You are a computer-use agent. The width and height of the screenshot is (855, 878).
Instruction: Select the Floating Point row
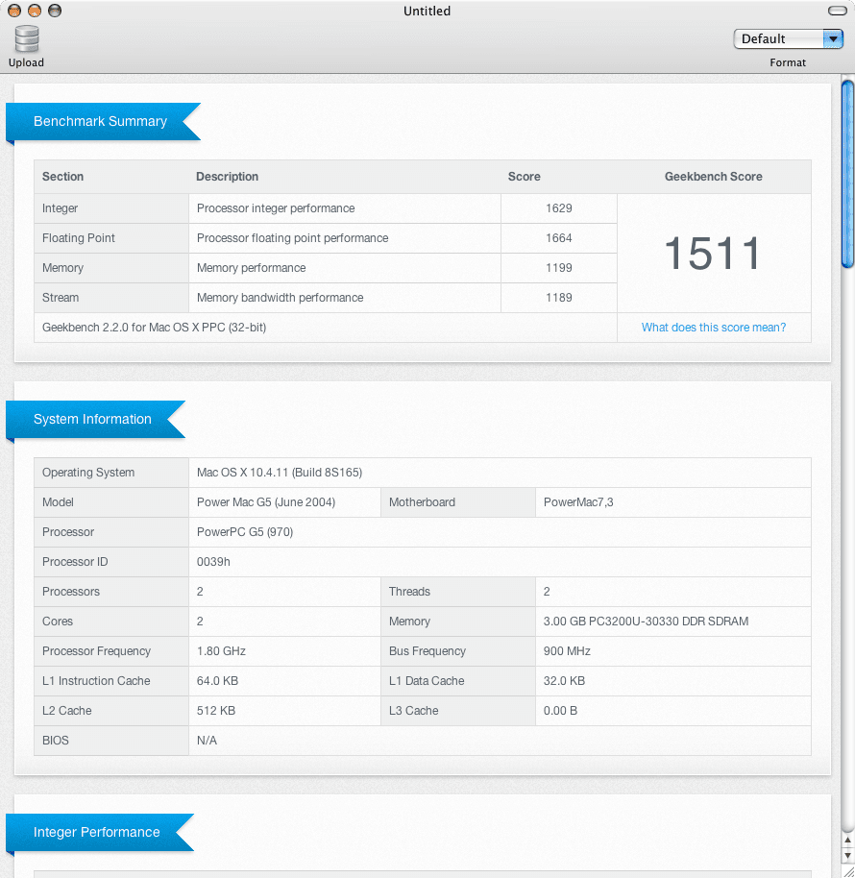pos(288,238)
